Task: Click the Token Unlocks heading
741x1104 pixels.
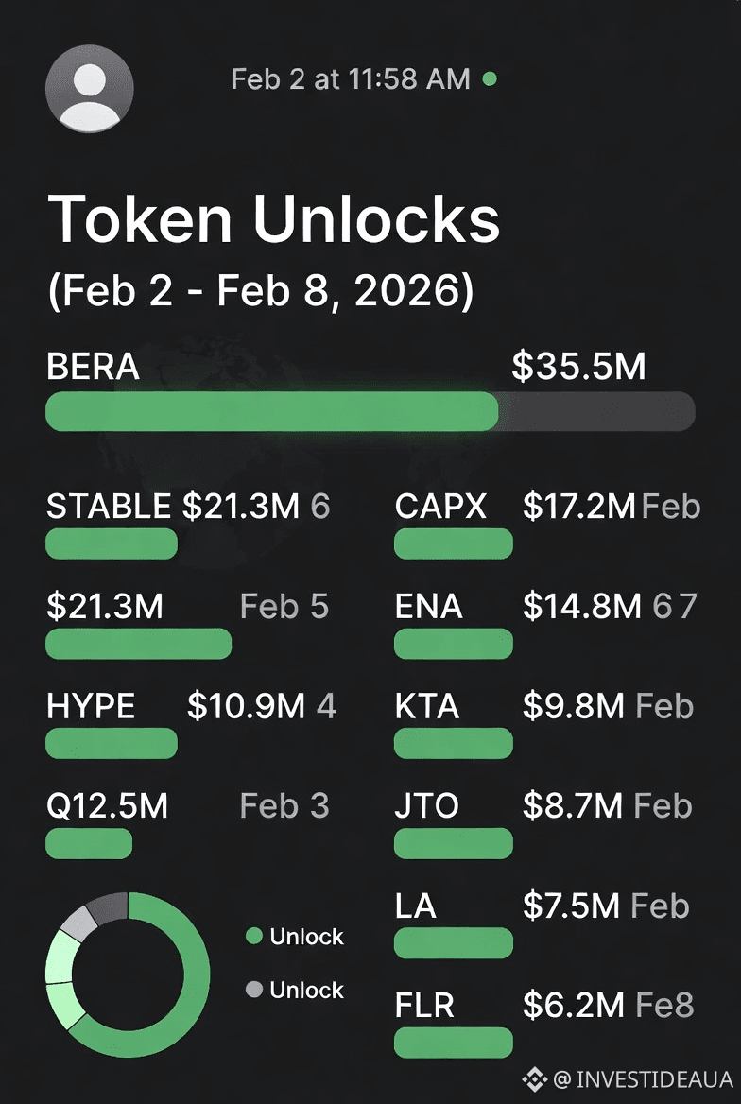Action: coord(274,219)
